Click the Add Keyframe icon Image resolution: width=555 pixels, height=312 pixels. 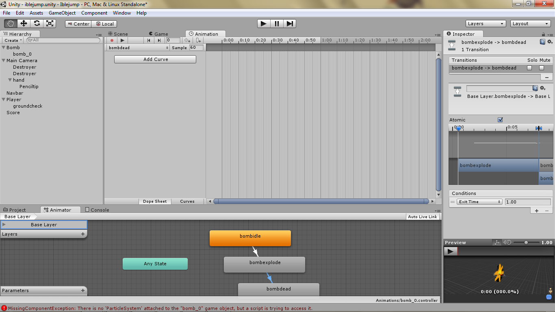(x=187, y=40)
